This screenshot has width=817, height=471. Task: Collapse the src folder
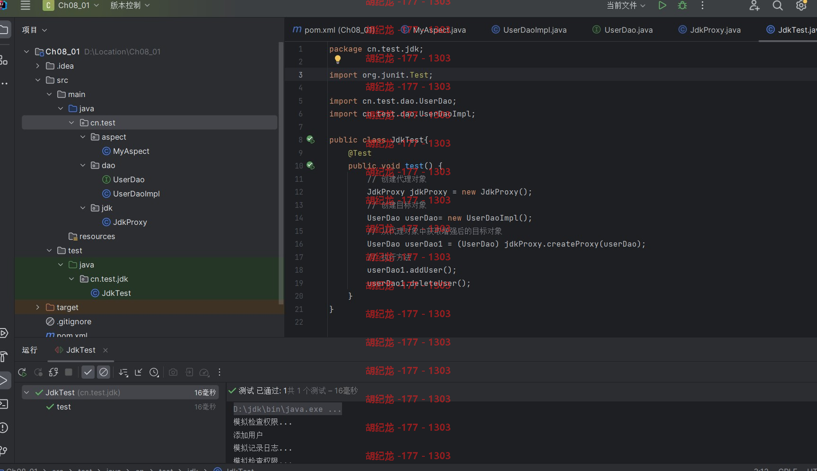pyautogui.click(x=38, y=80)
